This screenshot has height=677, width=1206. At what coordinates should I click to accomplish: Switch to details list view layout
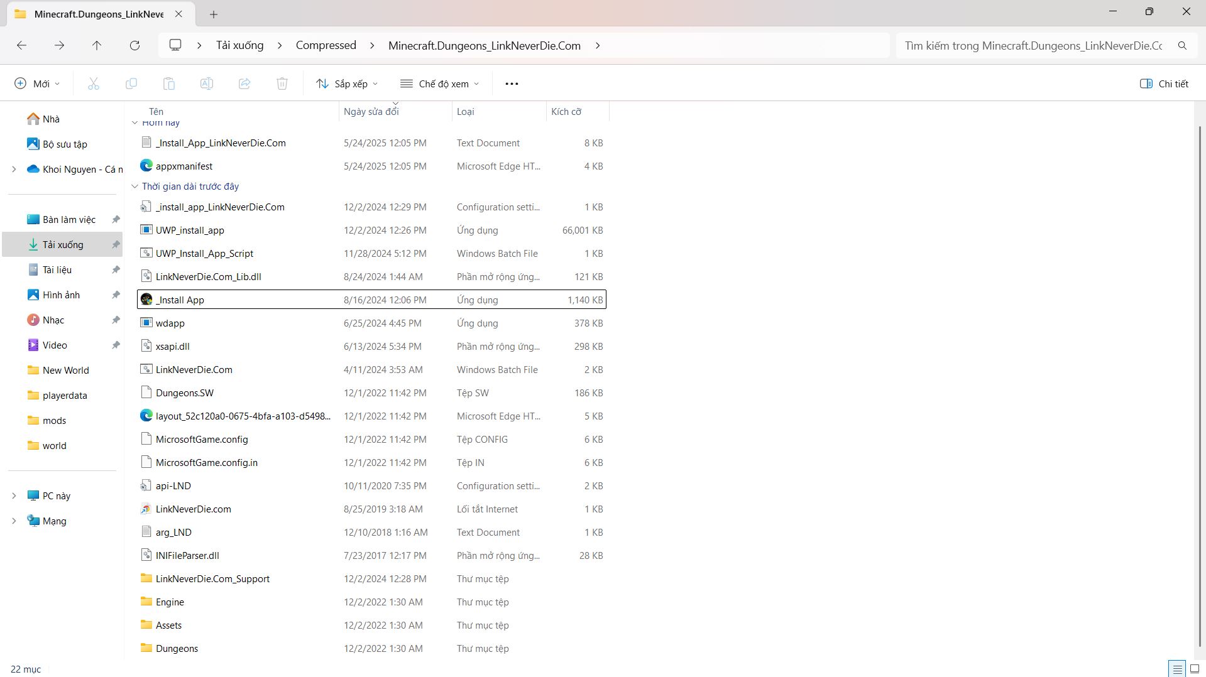(1177, 669)
